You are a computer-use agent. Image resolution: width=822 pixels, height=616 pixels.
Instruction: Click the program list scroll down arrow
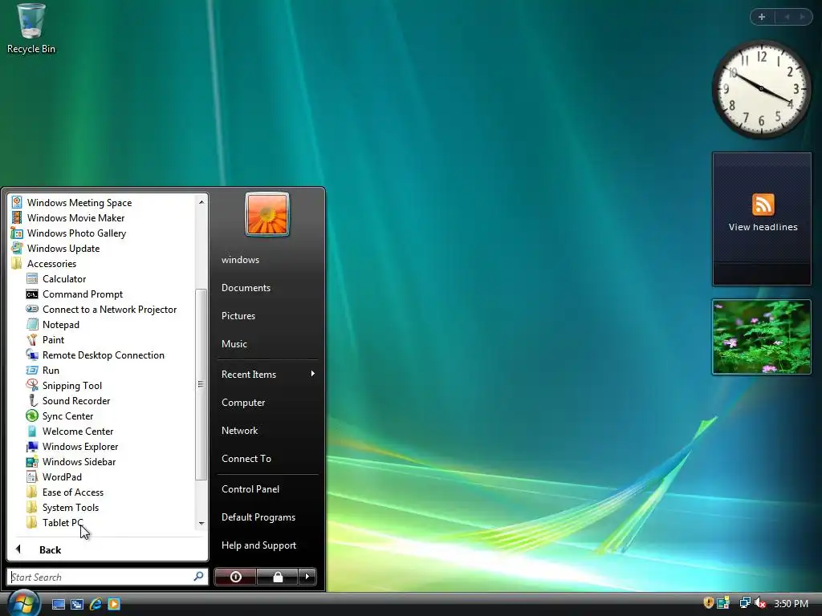[201, 523]
